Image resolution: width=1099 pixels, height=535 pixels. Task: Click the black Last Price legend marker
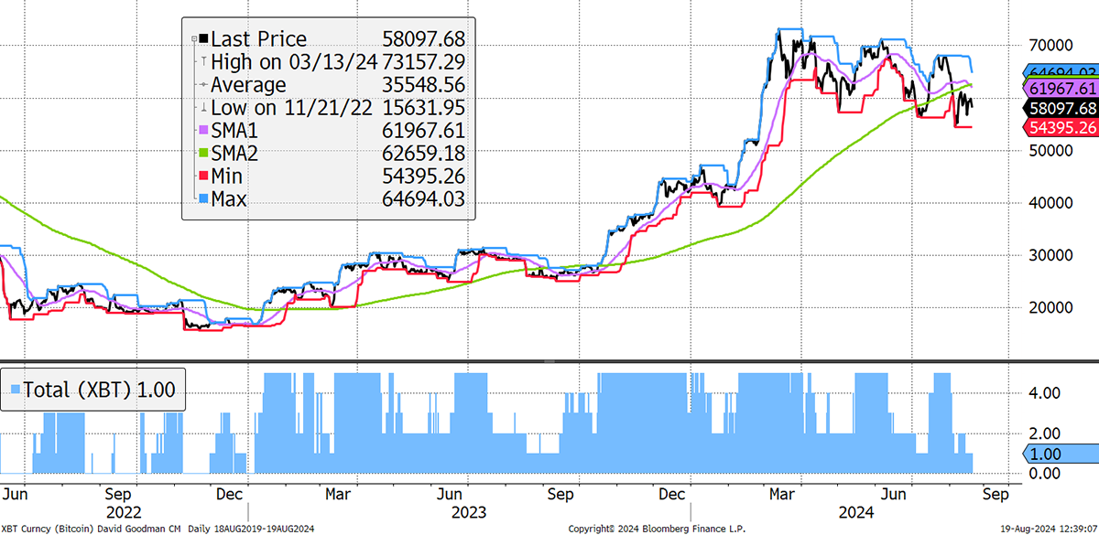pos(202,39)
